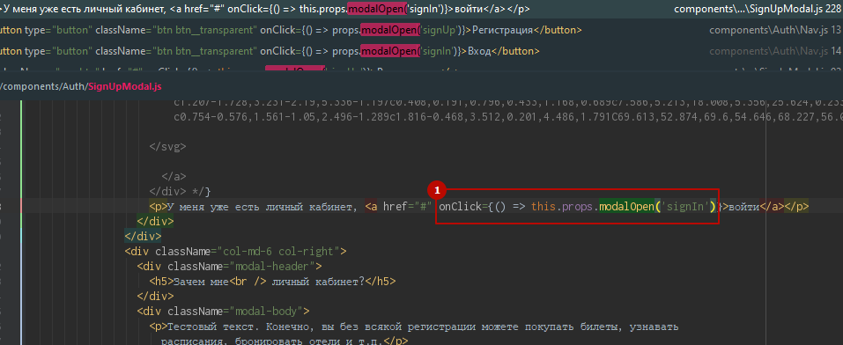
Task: Place cursor on the '</div> */}' line
Action: (x=180, y=191)
